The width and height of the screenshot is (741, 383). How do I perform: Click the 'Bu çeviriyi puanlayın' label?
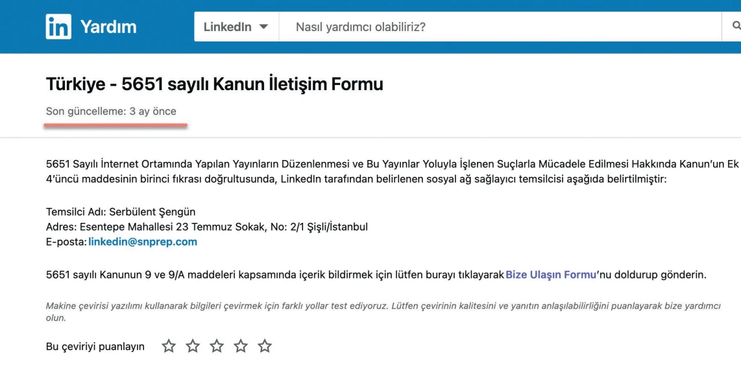(x=95, y=347)
